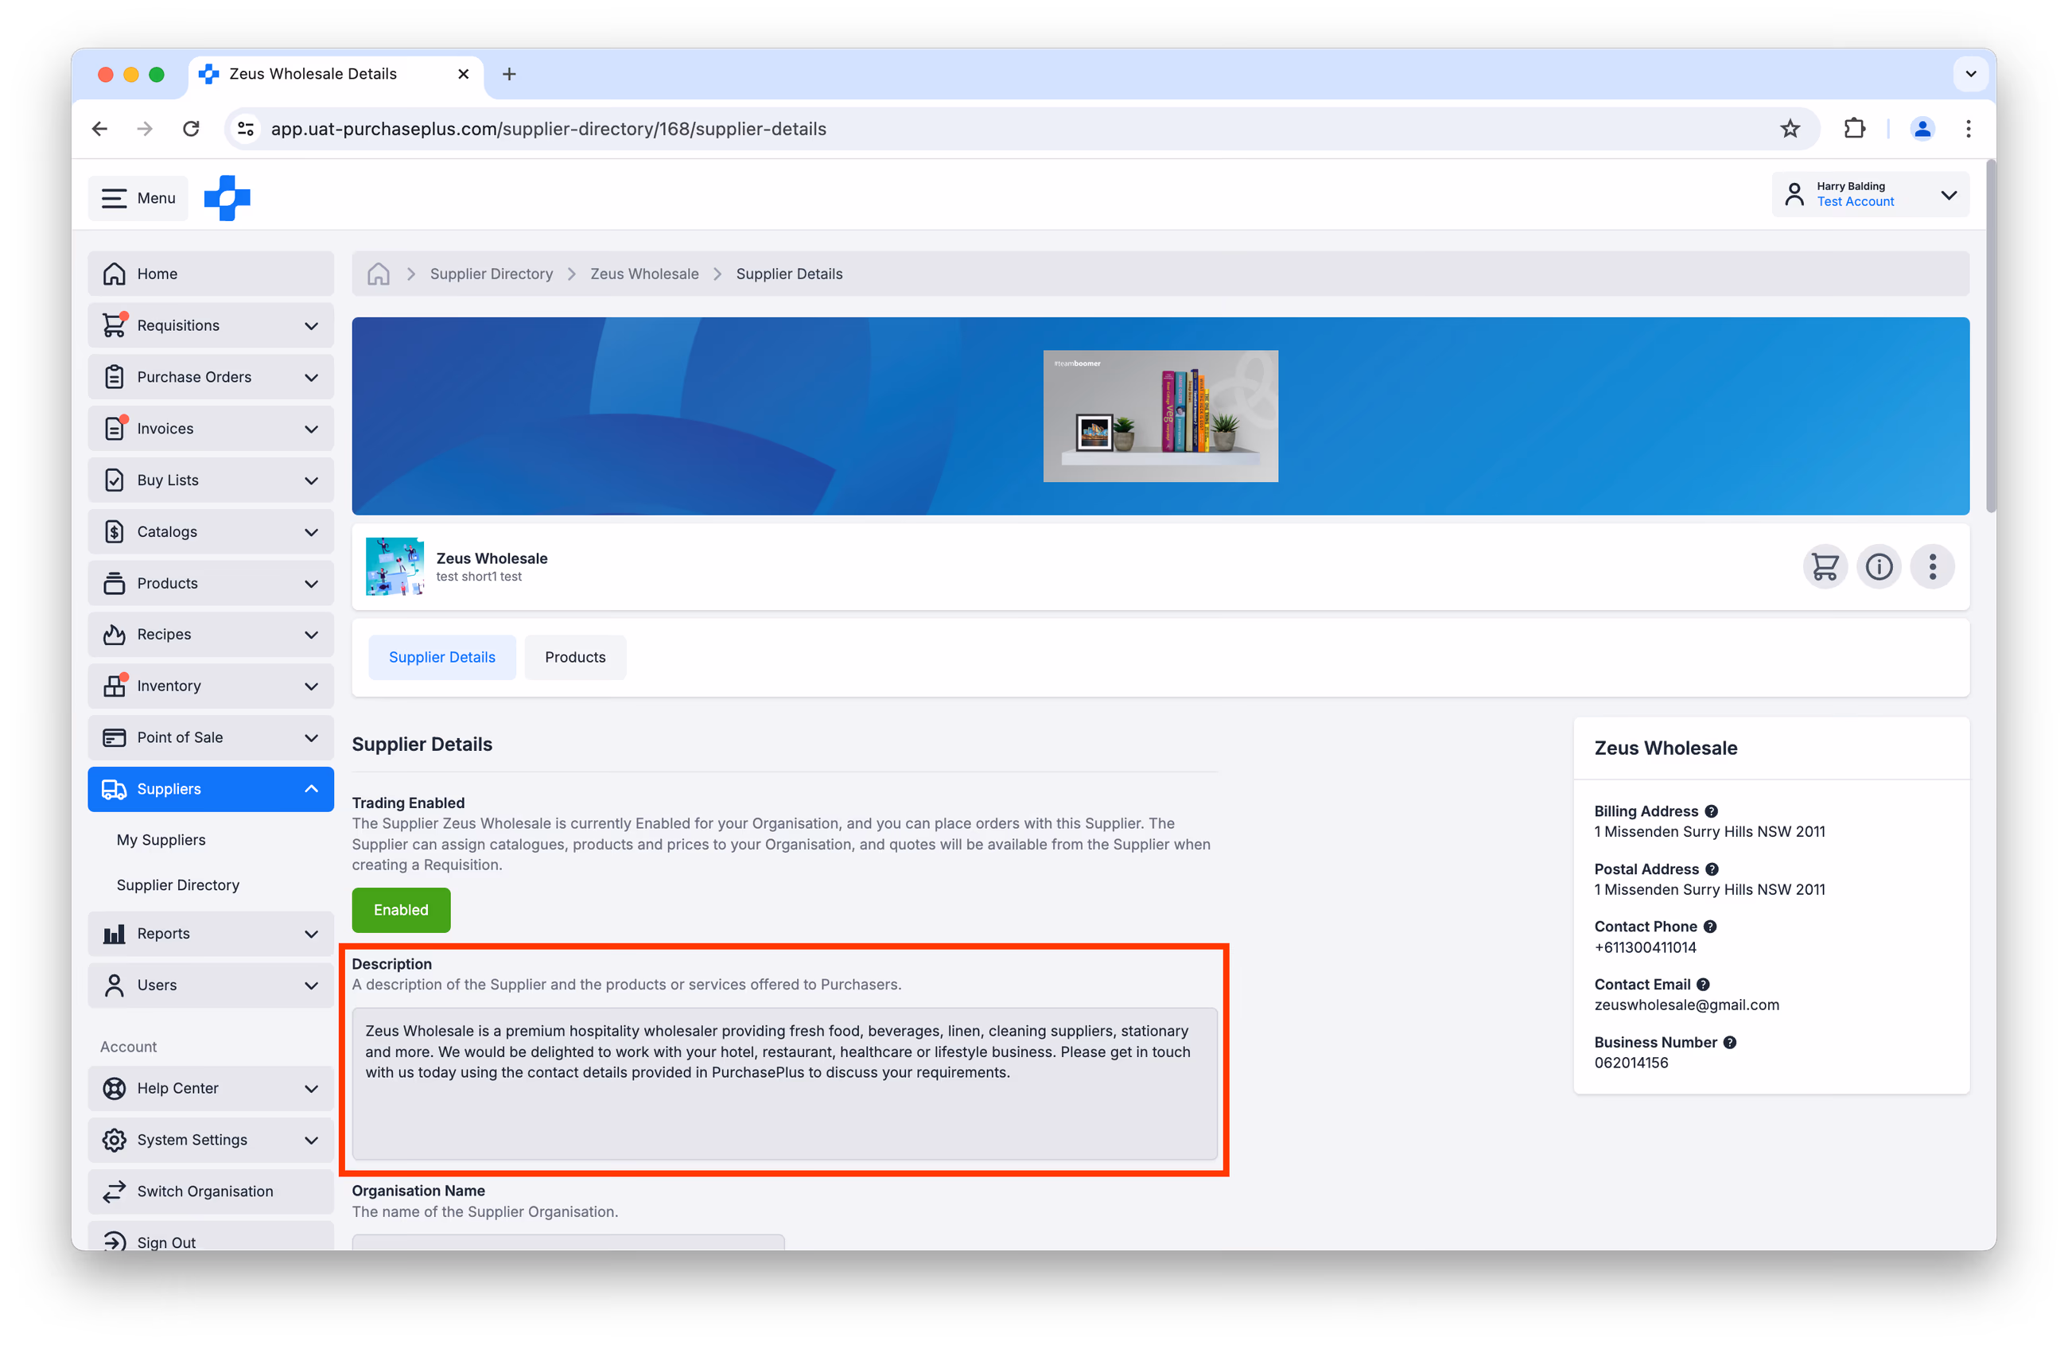2068x1345 pixels.
Task: Open the hamburger Menu button
Action: [x=138, y=198]
